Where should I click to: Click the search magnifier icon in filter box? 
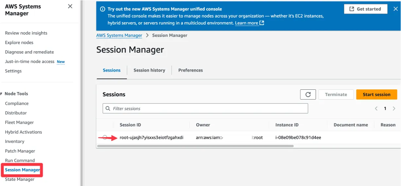click(108, 108)
